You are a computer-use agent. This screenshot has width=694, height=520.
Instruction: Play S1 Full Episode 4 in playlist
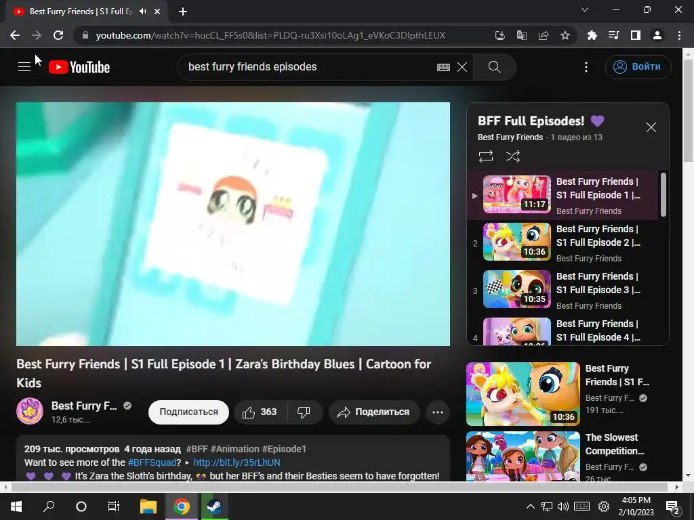click(563, 330)
